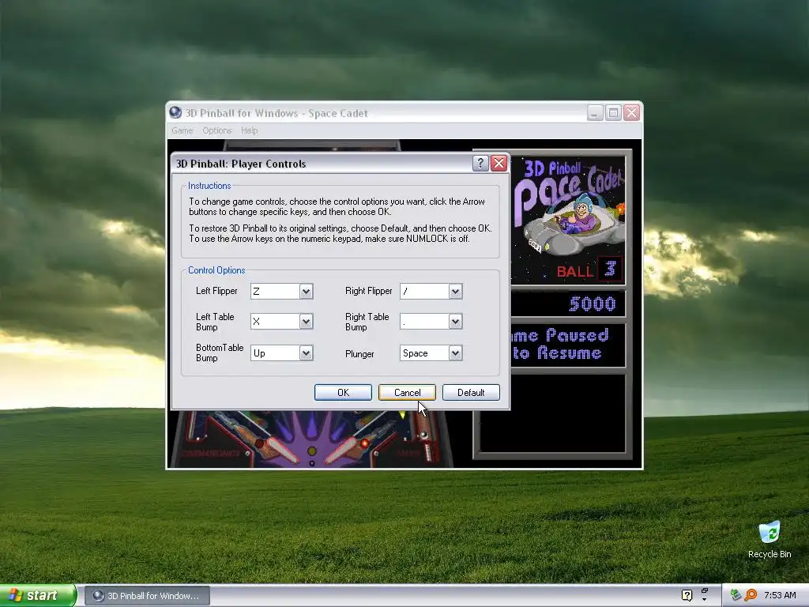The height and width of the screenshot is (607, 809).
Task: Open the Help menu in Pinball window
Action: pos(249,130)
